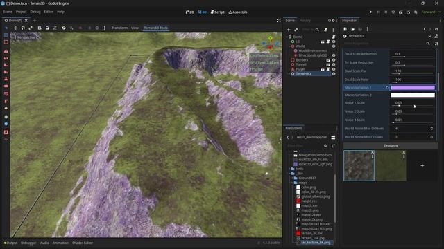
Task: Open the Debug menu
Action: [35, 12]
